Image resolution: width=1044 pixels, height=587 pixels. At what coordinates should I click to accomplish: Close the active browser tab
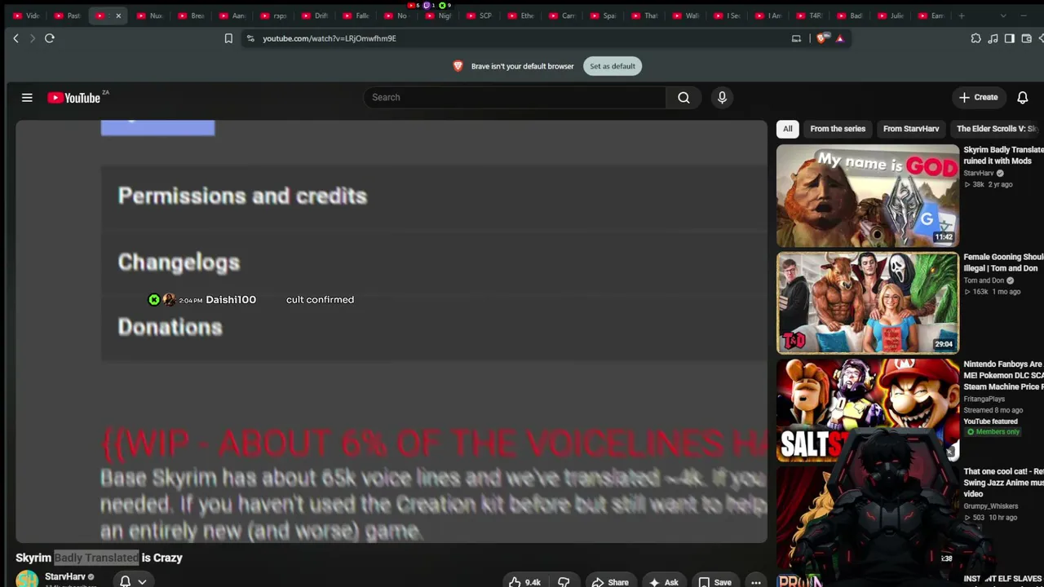click(x=118, y=15)
